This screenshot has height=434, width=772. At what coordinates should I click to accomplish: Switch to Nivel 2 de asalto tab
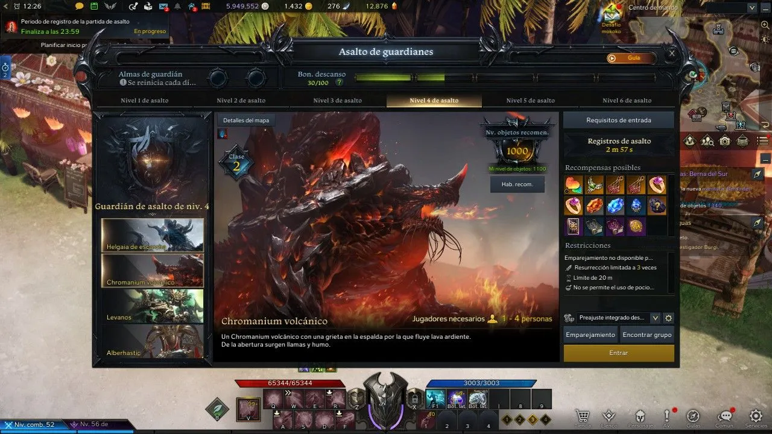point(241,101)
